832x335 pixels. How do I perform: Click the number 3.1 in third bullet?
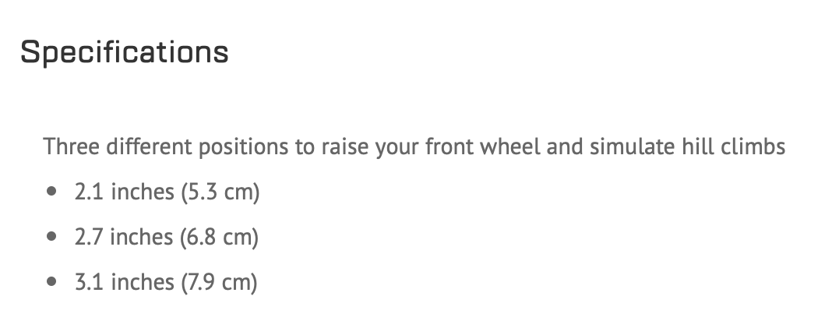point(89,282)
